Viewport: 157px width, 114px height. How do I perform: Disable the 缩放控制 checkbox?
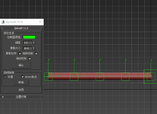[x=30, y=59]
